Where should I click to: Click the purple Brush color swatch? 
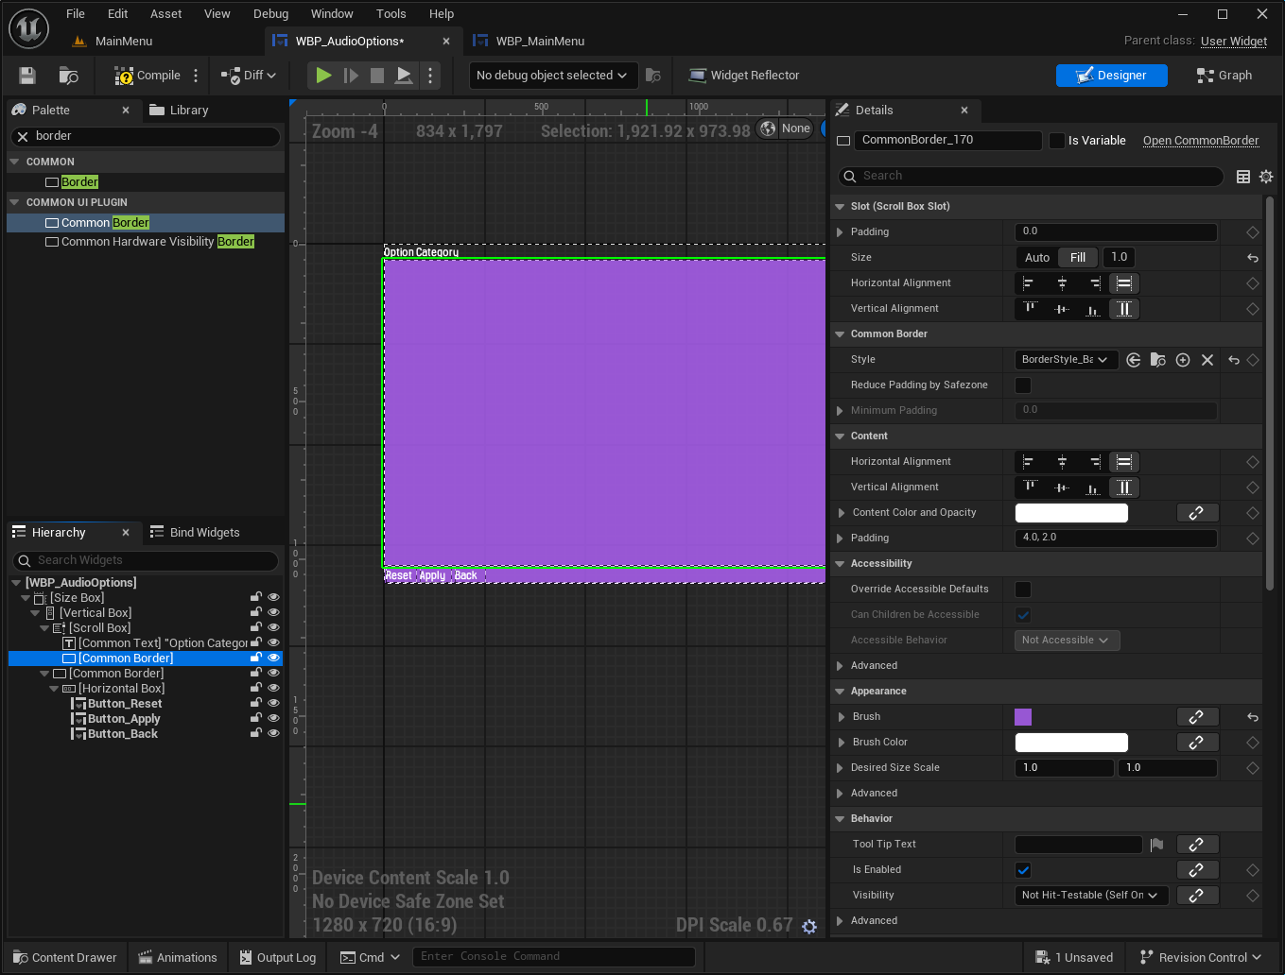pyautogui.click(x=1023, y=717)
